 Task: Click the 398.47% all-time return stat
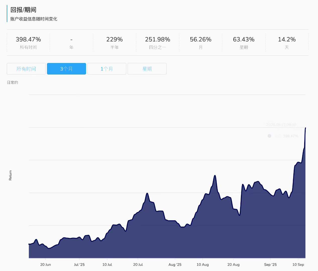(x=28, y=39)
